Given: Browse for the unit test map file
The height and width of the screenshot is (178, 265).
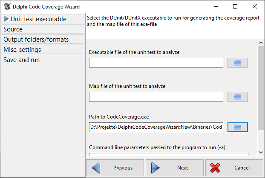Looking at the screenshot, I should click(238, 97).
